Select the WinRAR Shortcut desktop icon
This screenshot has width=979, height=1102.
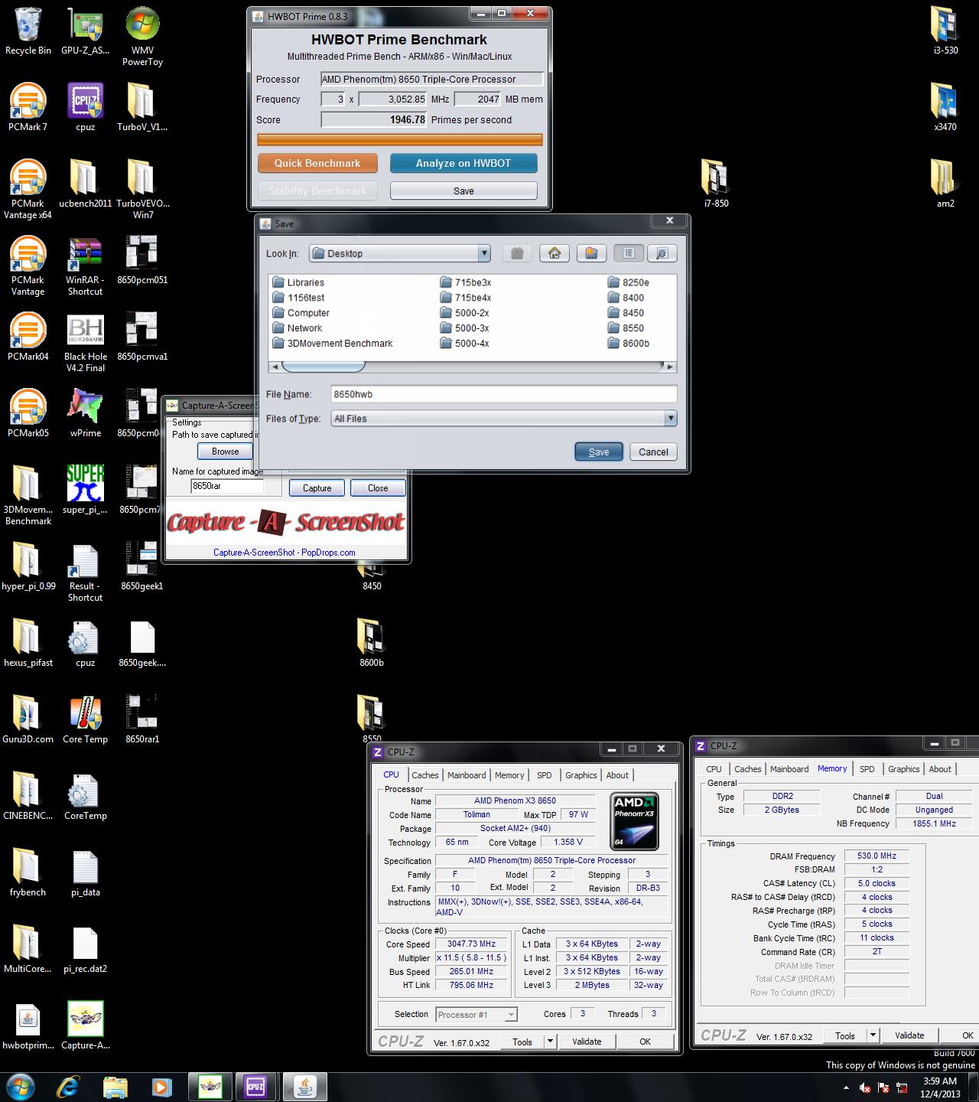click(85, 266)
